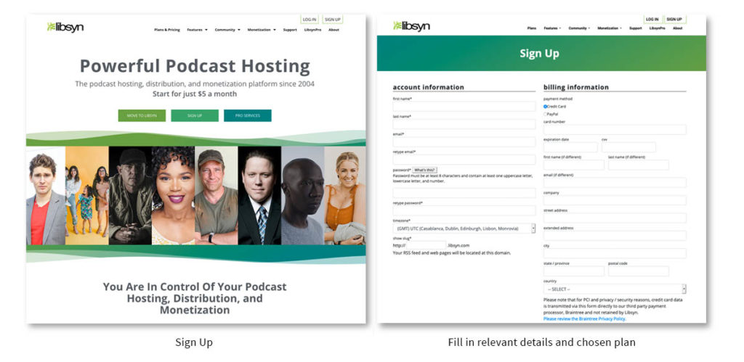Click the password field

click(x=464, y=193)
